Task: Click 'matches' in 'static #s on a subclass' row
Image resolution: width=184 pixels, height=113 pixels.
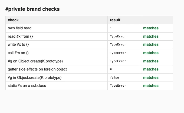Action: 151,86
